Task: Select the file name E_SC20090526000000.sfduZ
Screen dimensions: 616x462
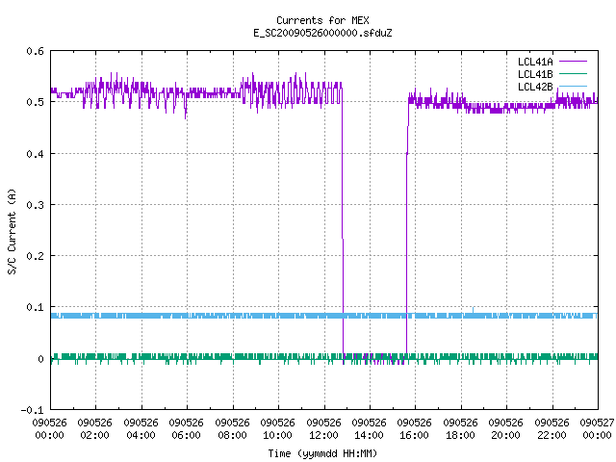Action: (322, 33)
